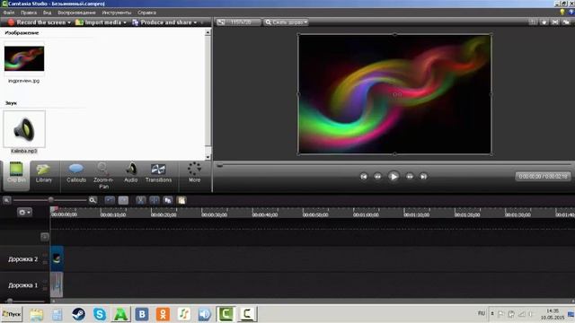Open the Вид menu

pyautogui.click(x=48, y=13)
